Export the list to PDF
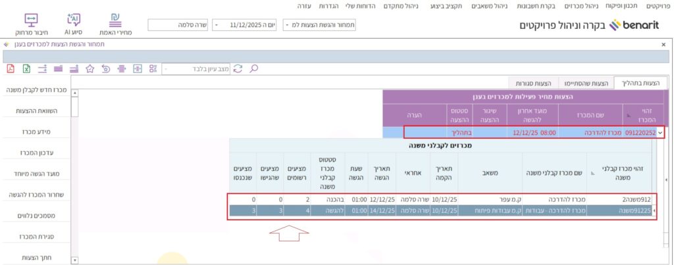674x265 pixels. [x=11, y=68]
